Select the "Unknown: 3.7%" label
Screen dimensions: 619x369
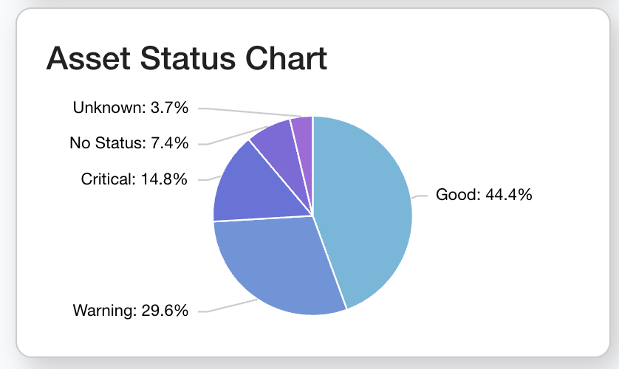131,108
